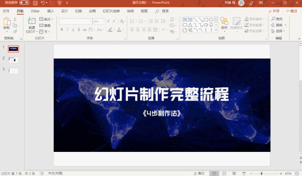Click the Redo arrow icon
This screenshot has width=302, height=176.
[x=52, y=3]
